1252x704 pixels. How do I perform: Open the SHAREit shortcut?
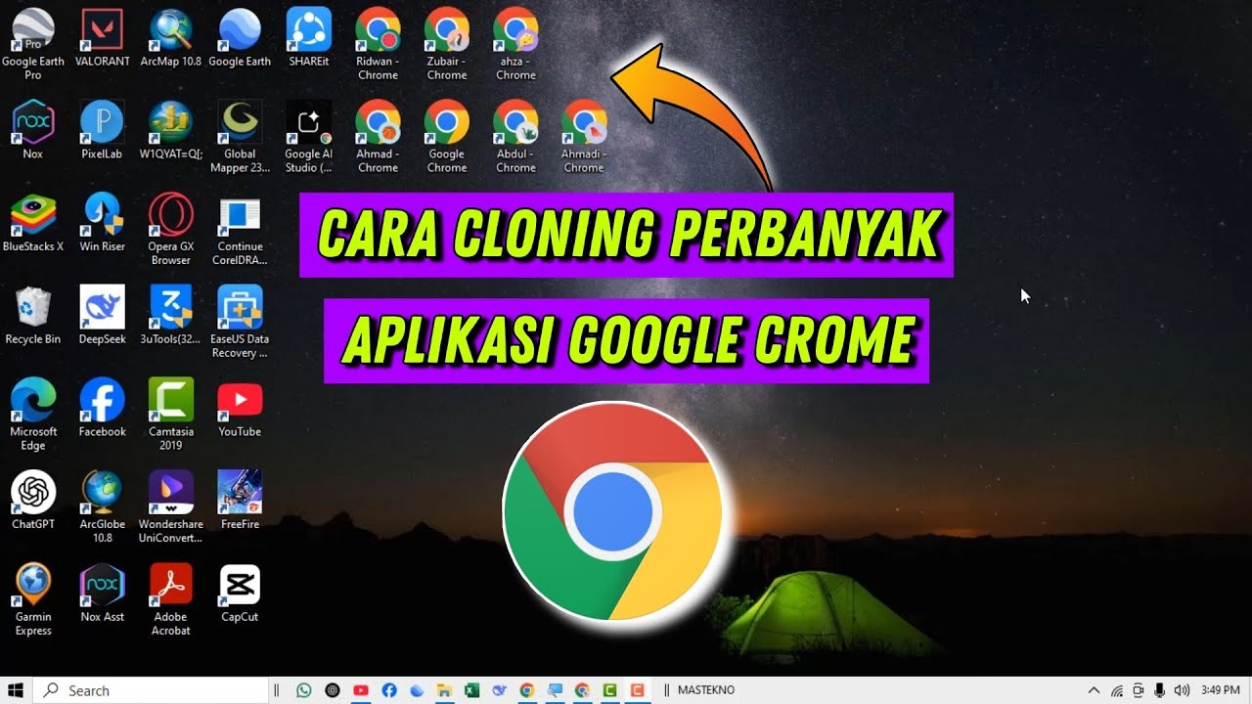coord(309,37)
